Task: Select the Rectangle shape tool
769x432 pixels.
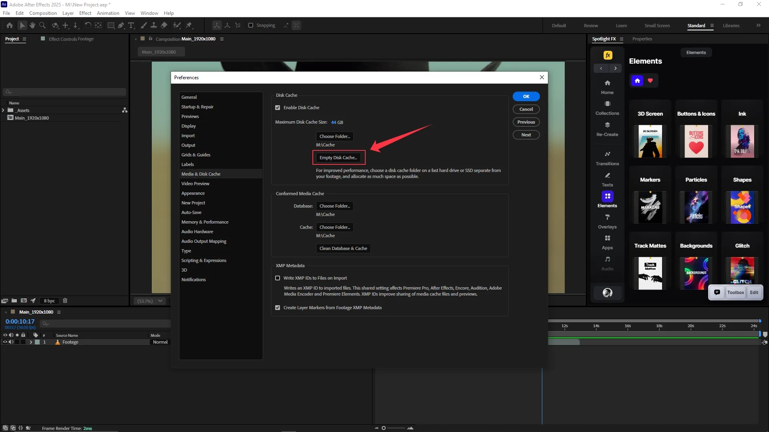Action: [111, 25]
